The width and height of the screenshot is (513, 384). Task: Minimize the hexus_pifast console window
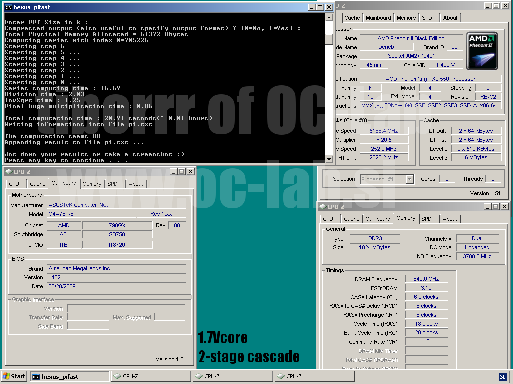coord(312,7)
